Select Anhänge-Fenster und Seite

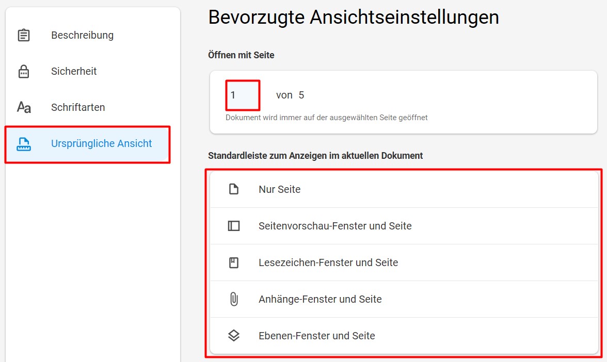pyautogui.click(x=404, y=299)
